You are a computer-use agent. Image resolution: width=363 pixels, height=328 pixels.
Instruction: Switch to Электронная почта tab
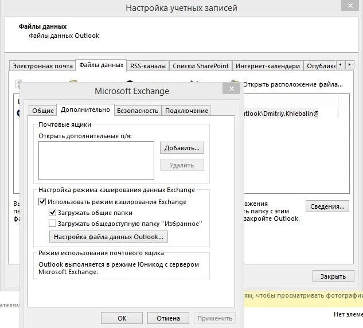click(42, 66)
